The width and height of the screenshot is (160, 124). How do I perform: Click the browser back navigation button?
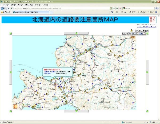coord(2,8)
